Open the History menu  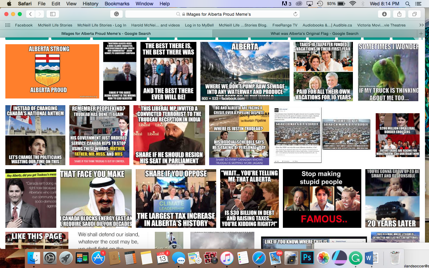pos(90,4)
